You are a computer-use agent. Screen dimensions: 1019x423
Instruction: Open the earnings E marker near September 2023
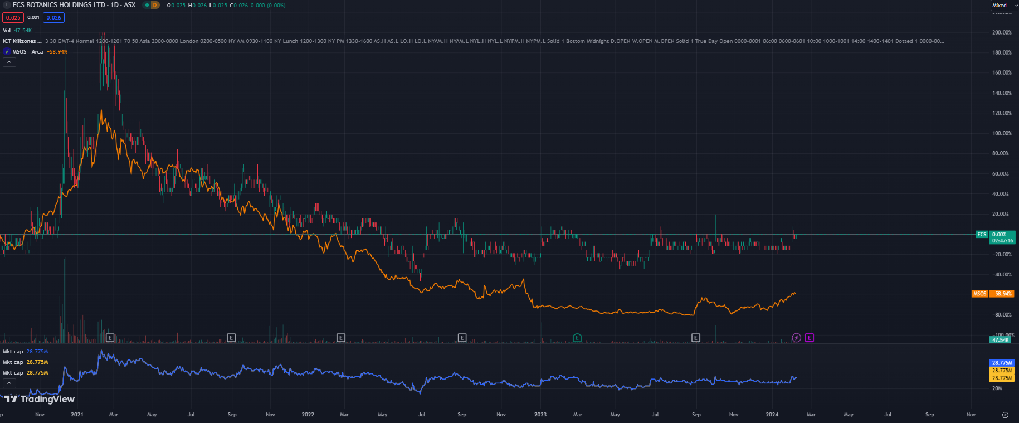[695, 338]
